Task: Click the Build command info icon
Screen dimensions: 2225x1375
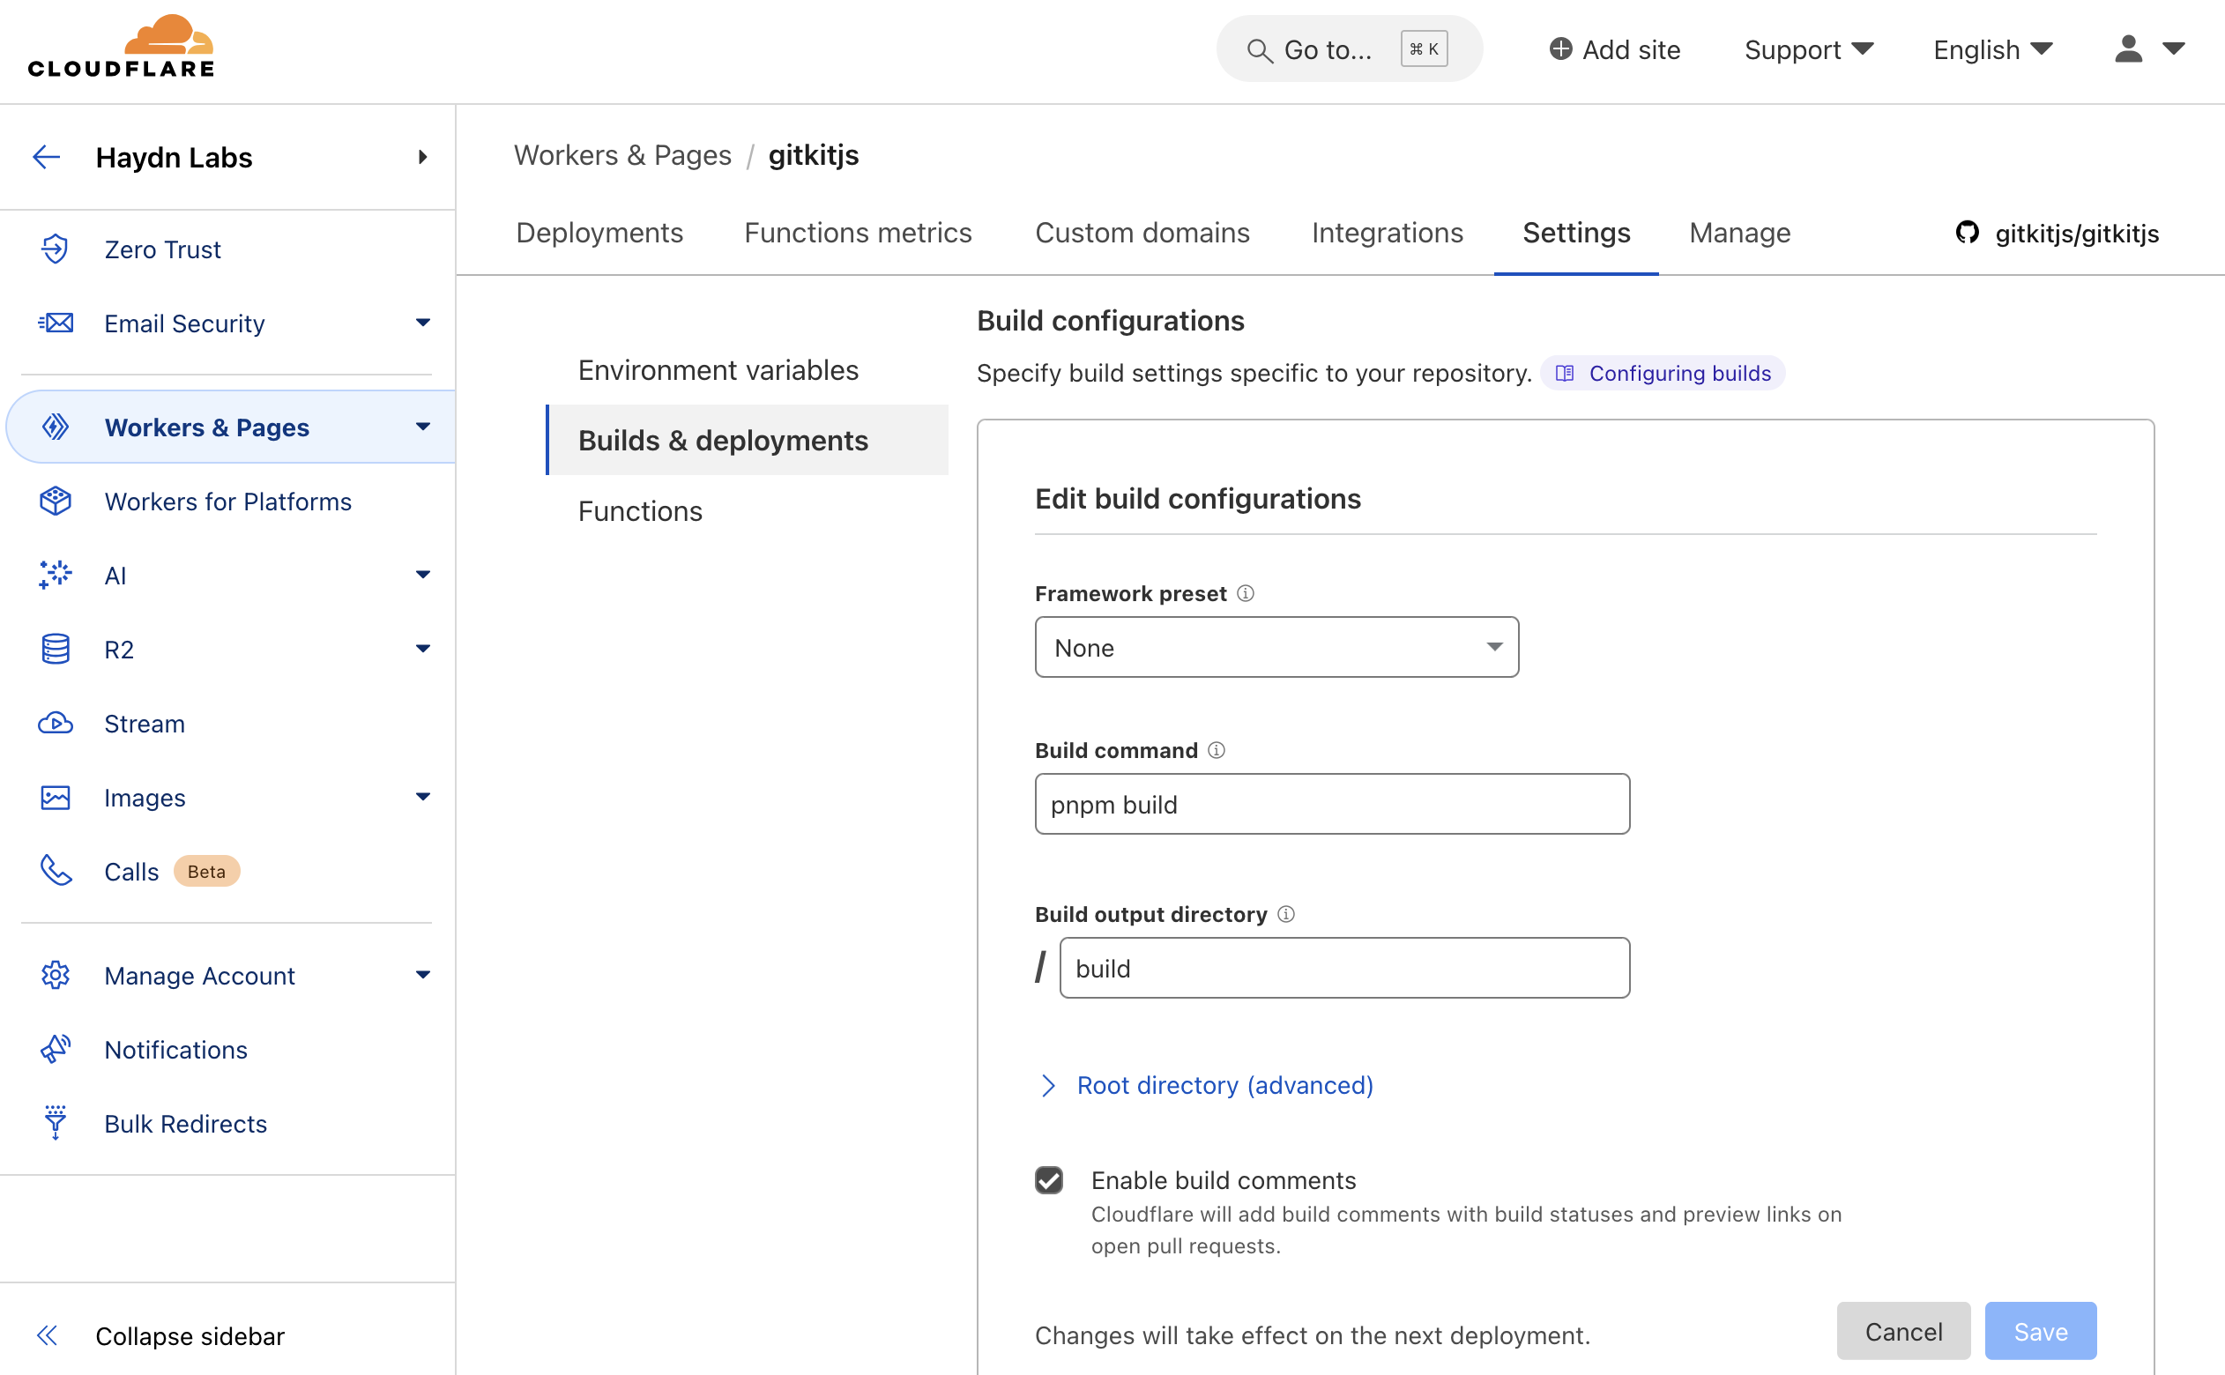Action: 1217,749
